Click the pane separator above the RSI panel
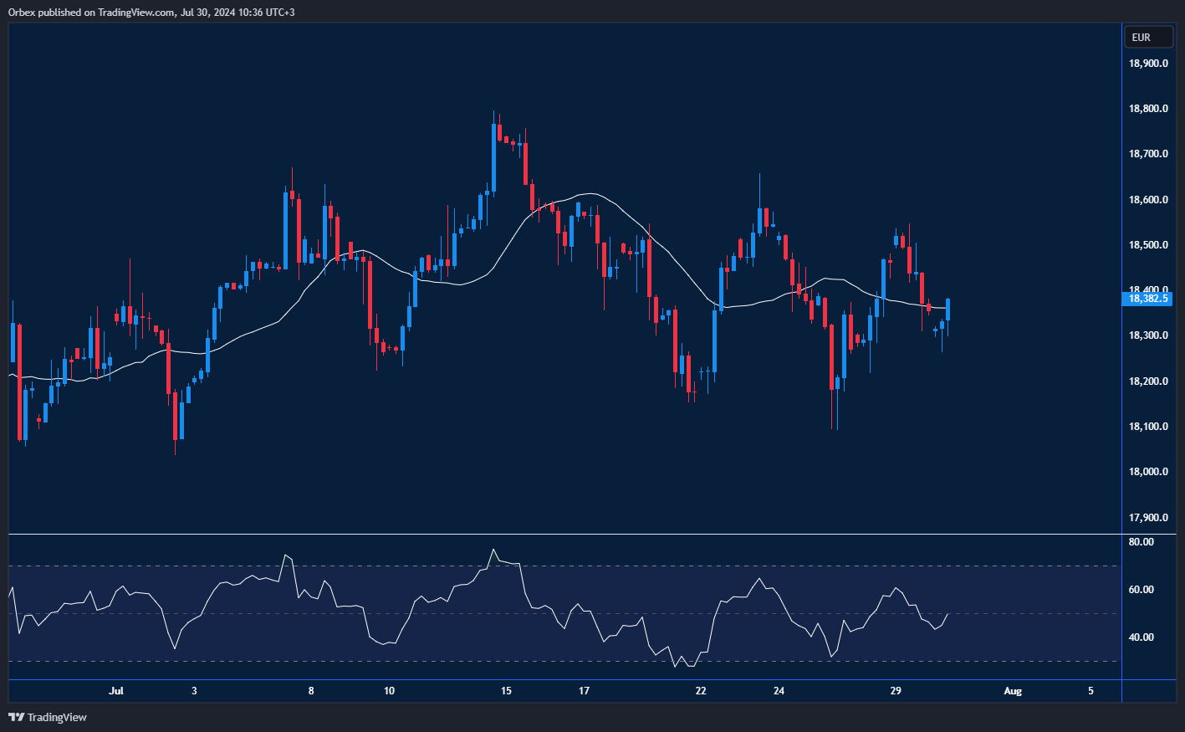1185x732 pixels. coord(585,534)
